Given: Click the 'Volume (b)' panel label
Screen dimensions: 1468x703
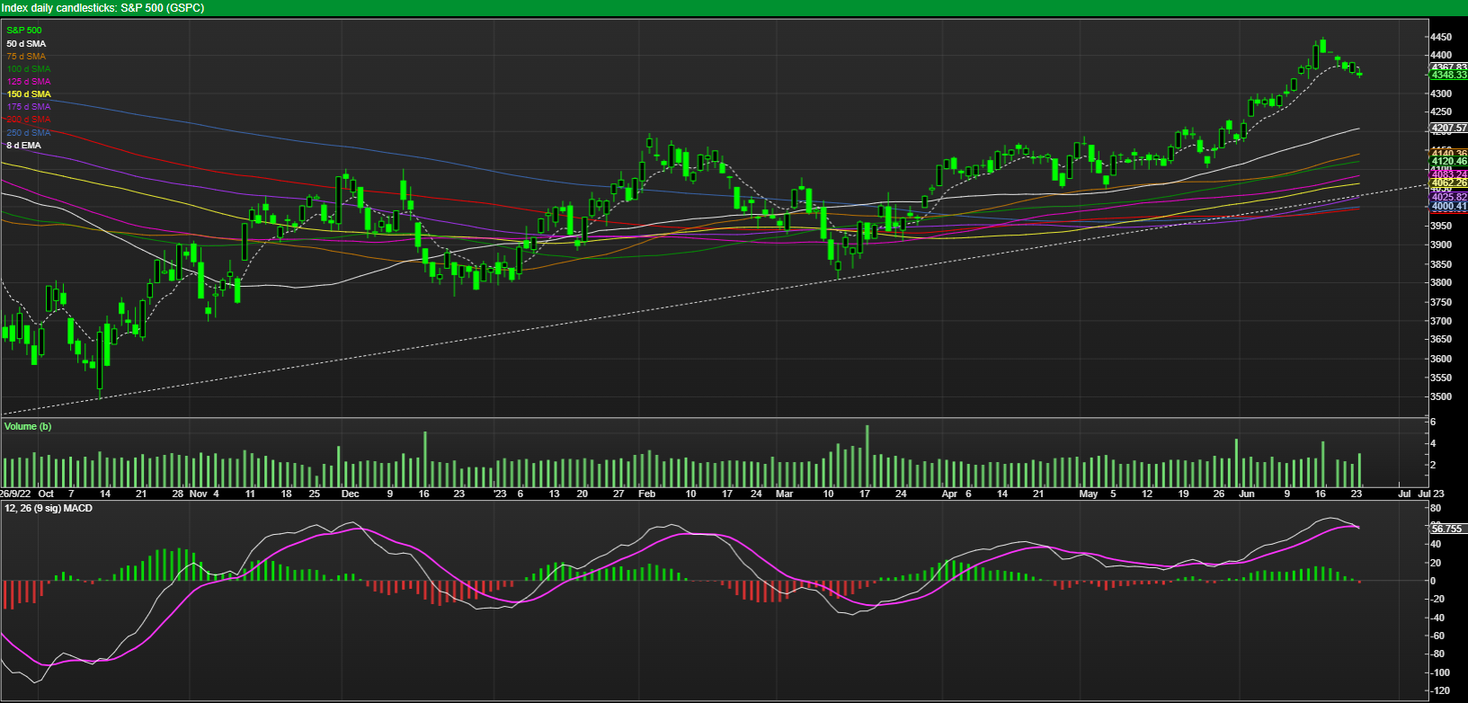Looking at the screenshot, I should (x=28, y=426).
